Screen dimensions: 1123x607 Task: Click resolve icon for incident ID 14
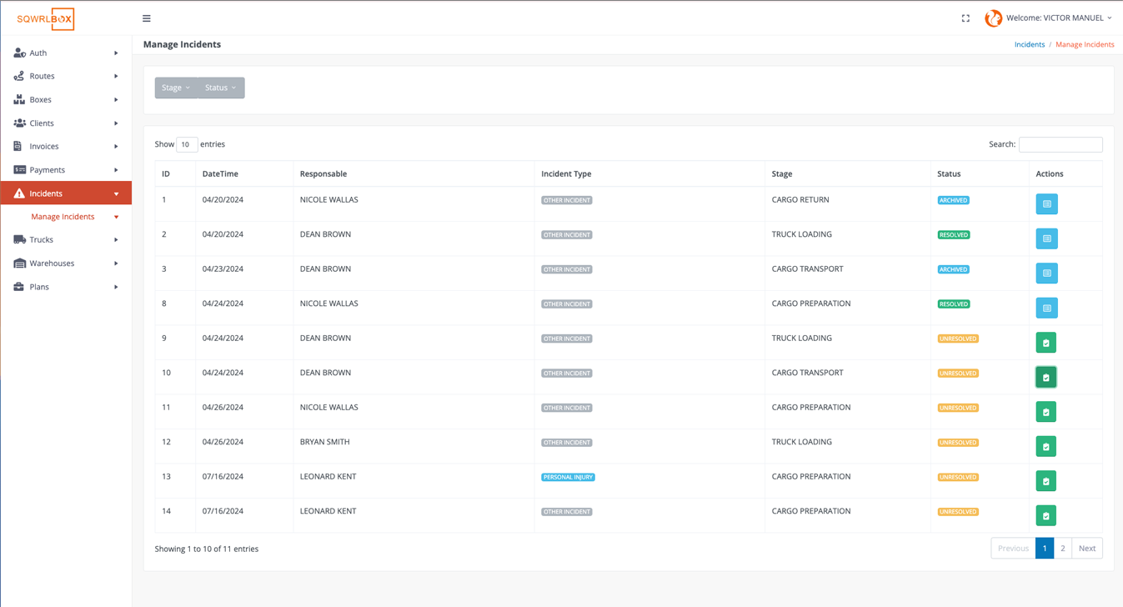pyautogui.click(x=1045, y=516)
